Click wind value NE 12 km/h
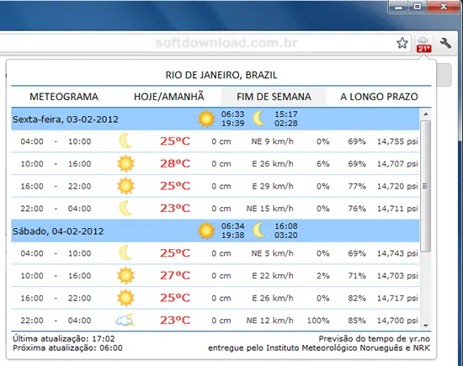This screenshot has height=366, width=463. point(270,321)
